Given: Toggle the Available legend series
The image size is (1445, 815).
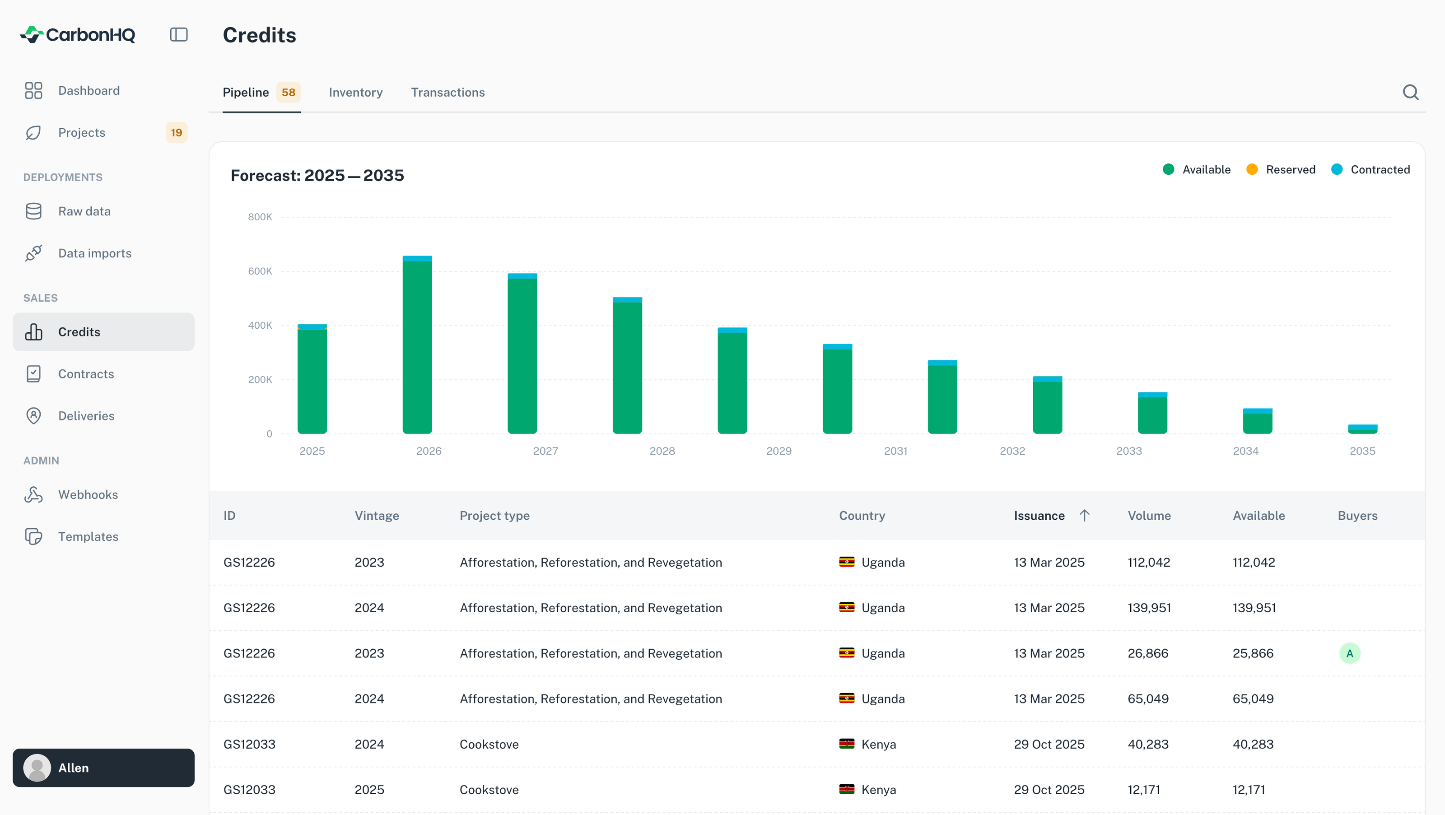Looking at the screenshot, I should pyautogui.click(x=1197, y=169).
